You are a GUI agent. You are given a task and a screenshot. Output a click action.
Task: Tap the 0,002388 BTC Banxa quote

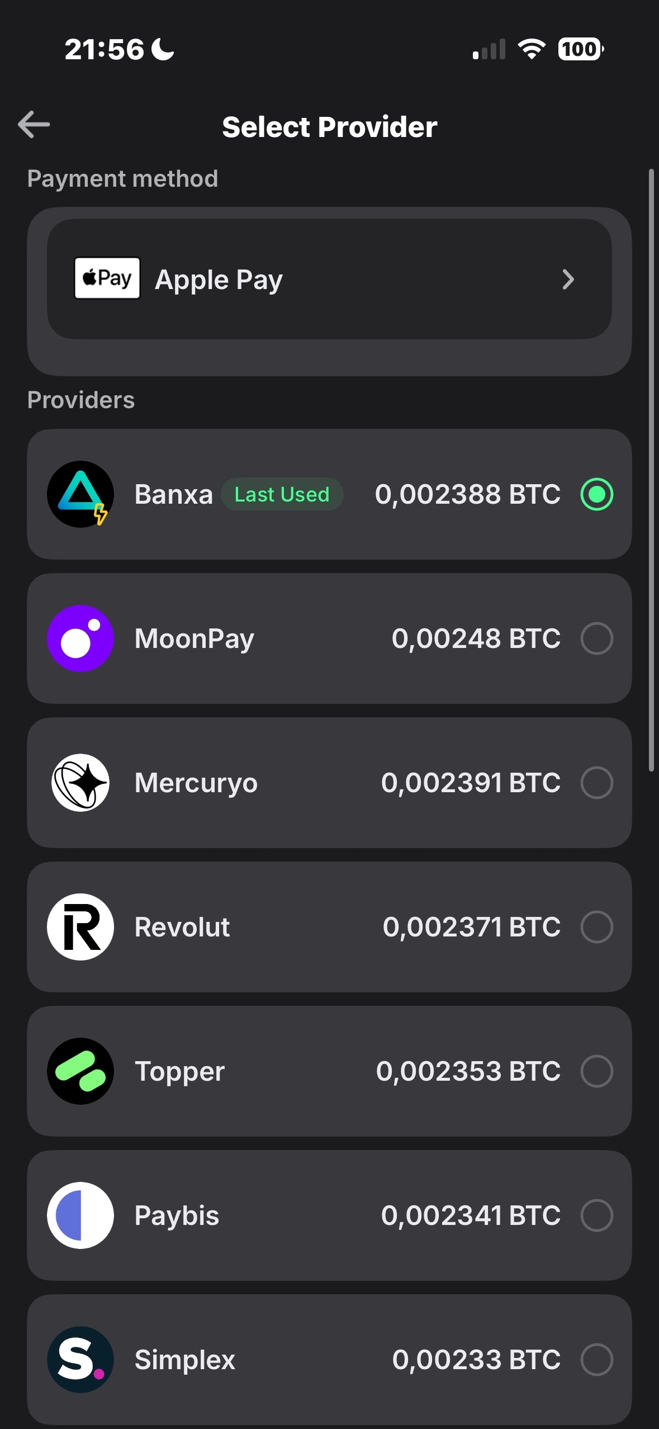[467, 494]
